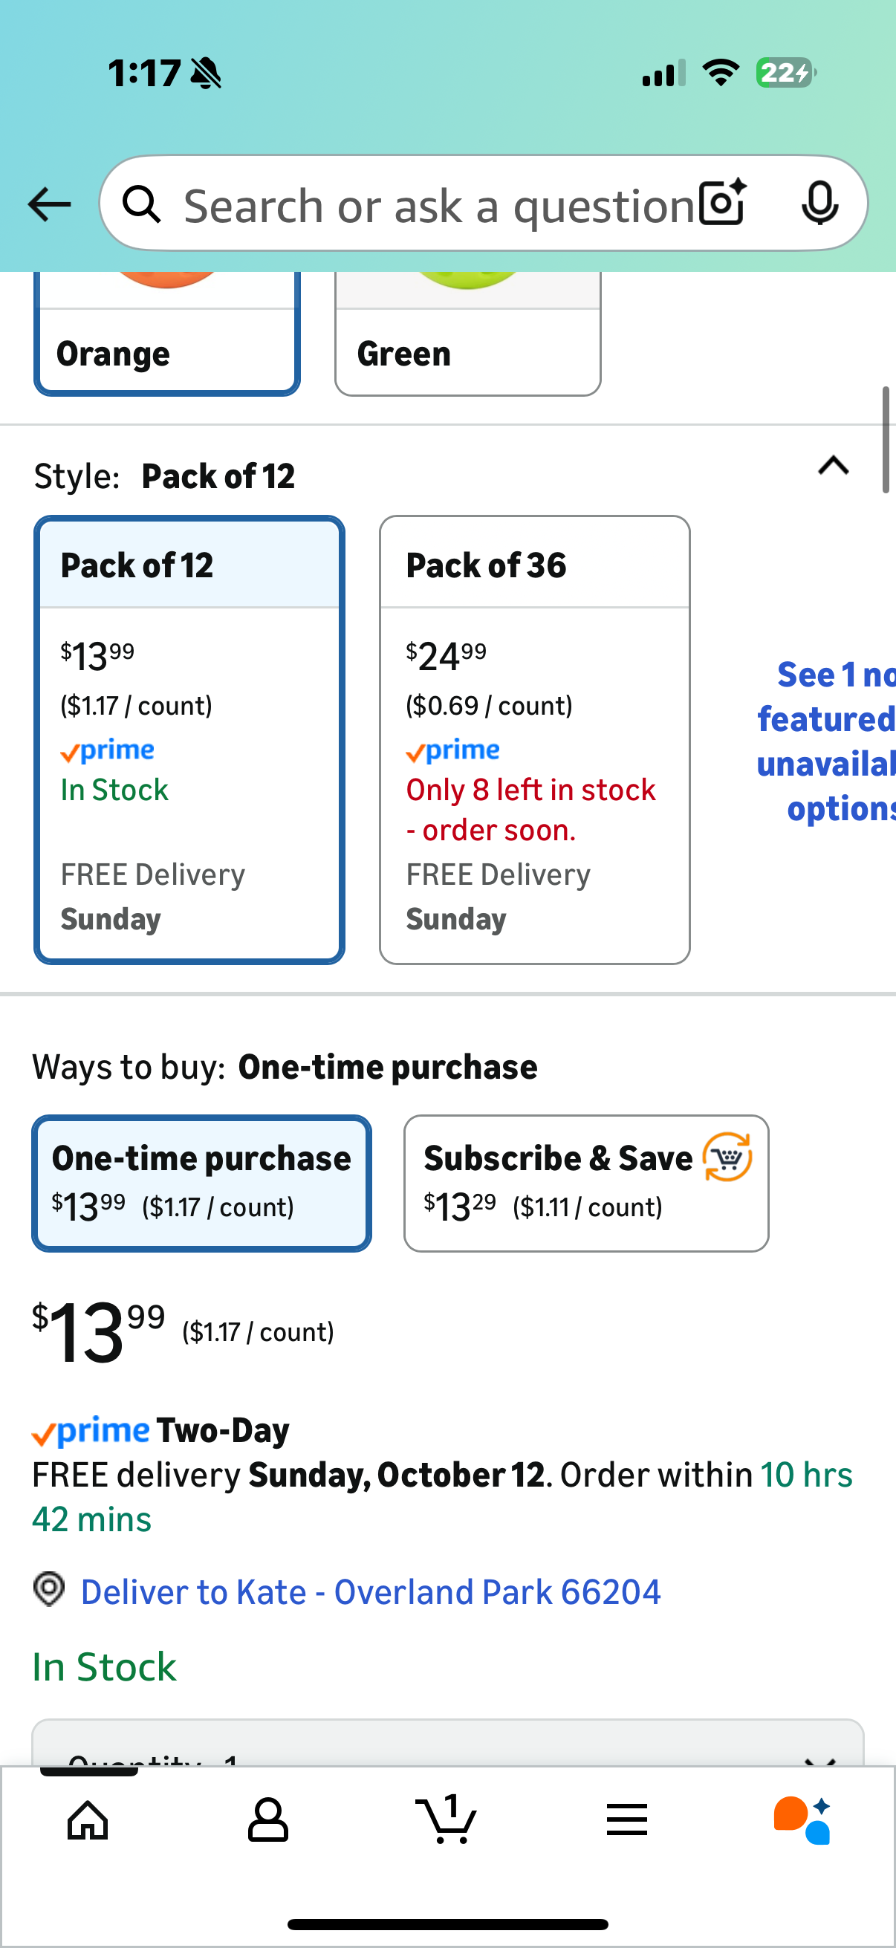The height and width of the screenshot is (1948, 896).
Task: Tap the back arrow icon
Action: coord(50,204)
